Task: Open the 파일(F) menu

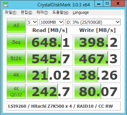Action: [11, 12]
